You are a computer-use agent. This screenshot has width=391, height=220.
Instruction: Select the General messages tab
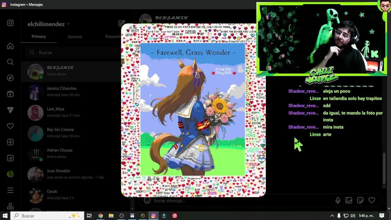pyautogui.click(x=75, y=37)
